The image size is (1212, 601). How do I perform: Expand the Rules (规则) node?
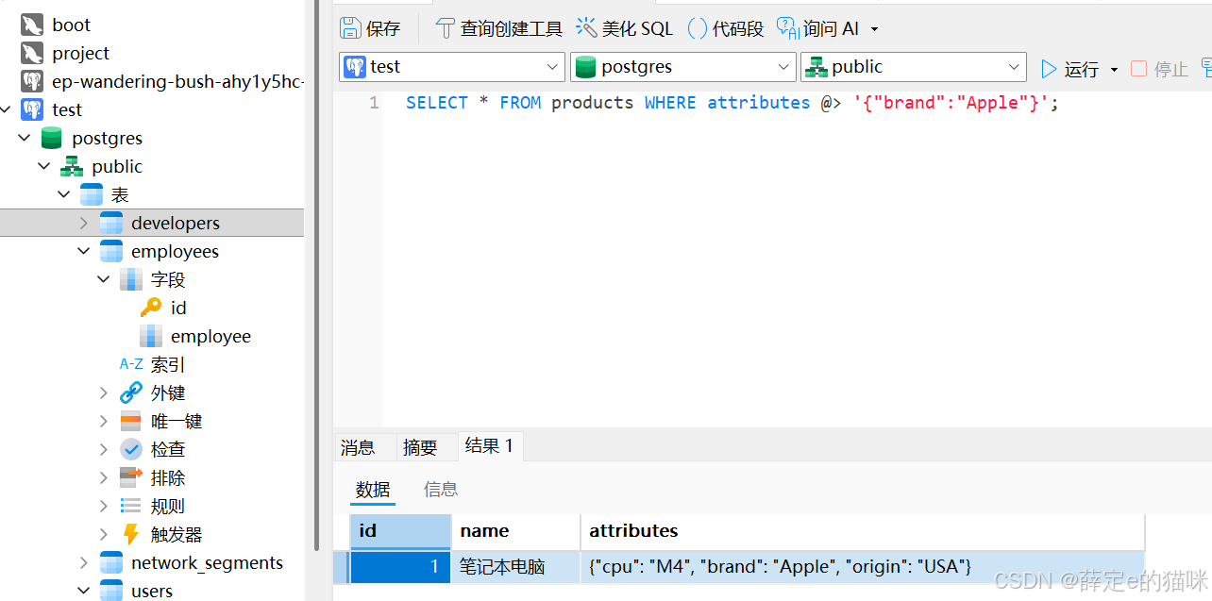pyautogui.click(x=104, y=507)
